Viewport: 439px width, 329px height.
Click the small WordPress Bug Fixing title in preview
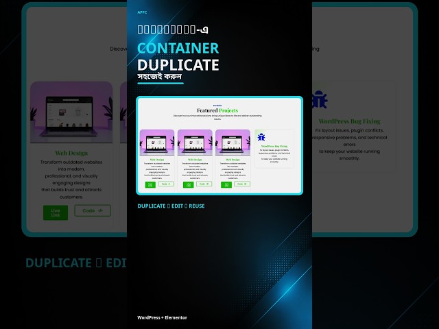click(x=274, y=146)
